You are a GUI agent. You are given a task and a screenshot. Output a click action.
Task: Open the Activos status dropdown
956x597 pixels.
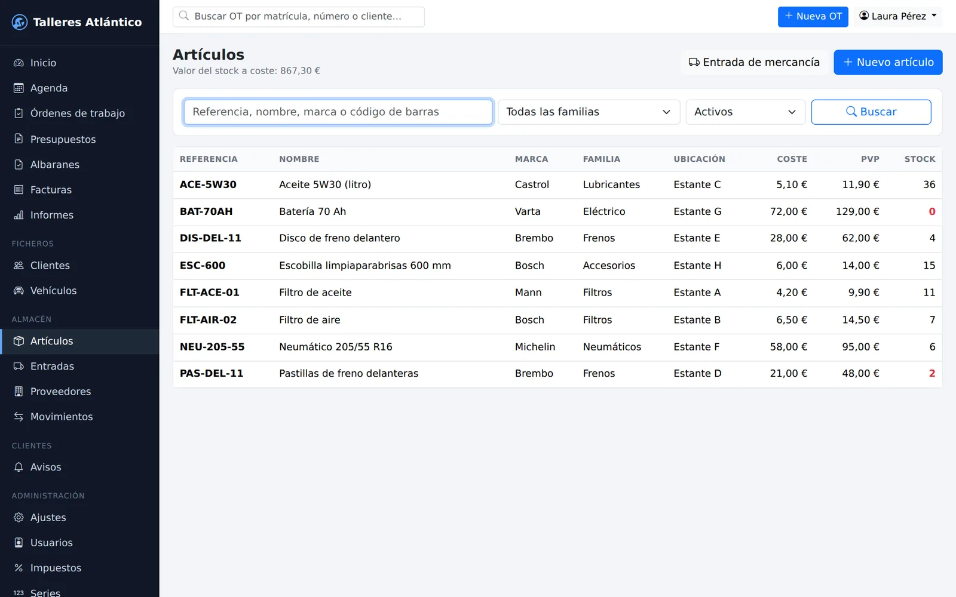pos(745,112)
